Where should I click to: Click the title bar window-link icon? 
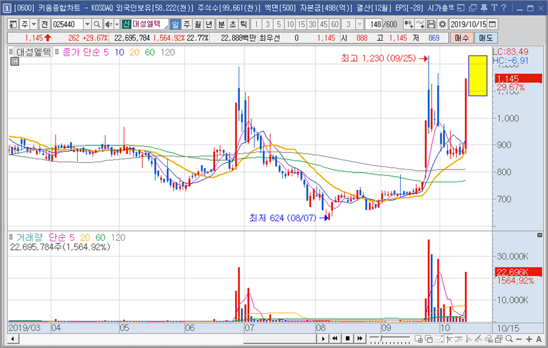(473, 7)
